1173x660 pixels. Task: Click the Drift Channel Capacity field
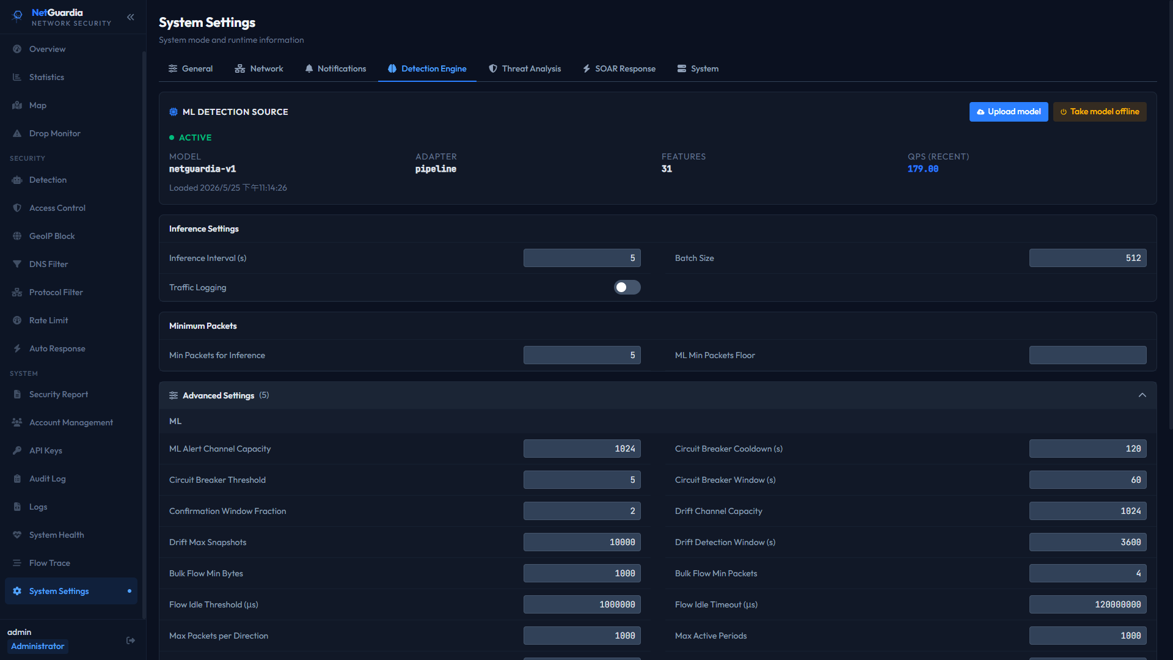tap(1088, 511)
